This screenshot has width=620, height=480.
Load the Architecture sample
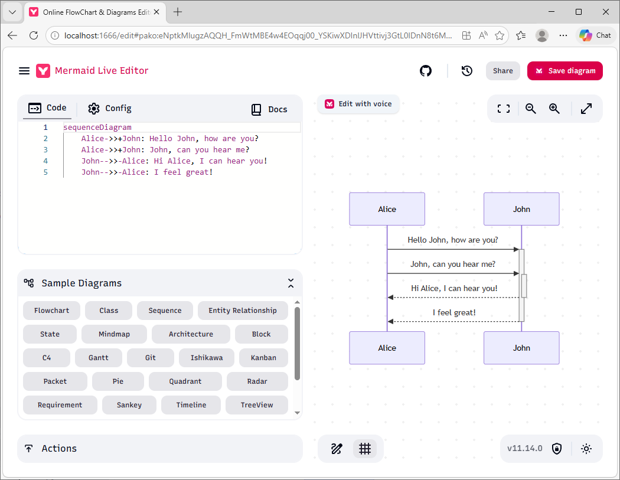191,334
